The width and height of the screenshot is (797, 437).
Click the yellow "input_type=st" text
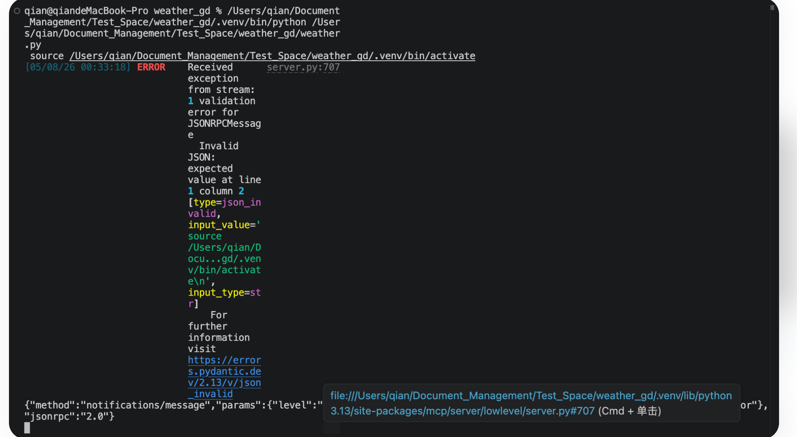(x=224, y=293)
